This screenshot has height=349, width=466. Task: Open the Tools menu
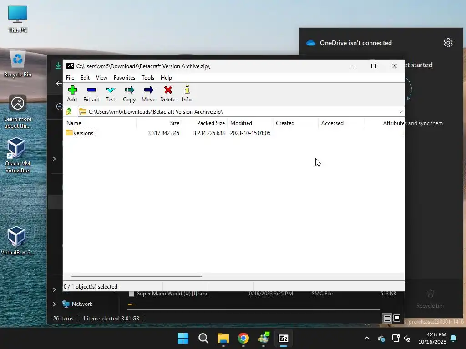[x=148, y=77]
